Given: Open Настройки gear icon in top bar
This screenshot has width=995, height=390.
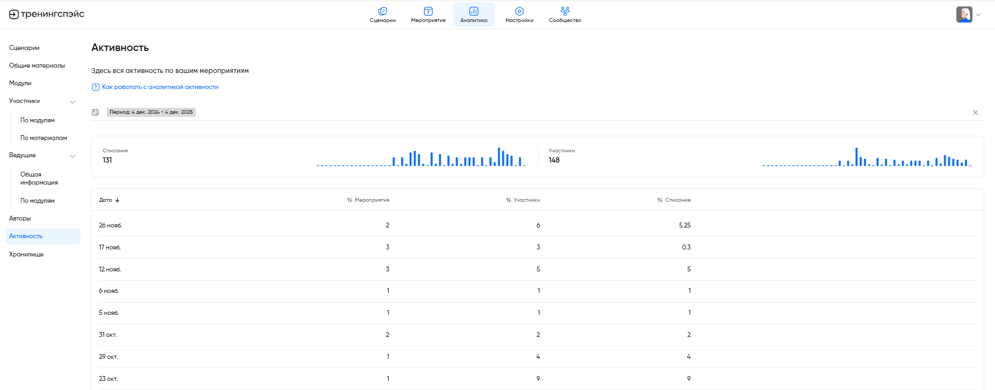Looking at the screenshot, I should (519, 11).
